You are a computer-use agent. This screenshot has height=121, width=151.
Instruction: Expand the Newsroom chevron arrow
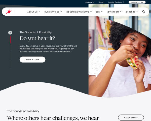121,12
